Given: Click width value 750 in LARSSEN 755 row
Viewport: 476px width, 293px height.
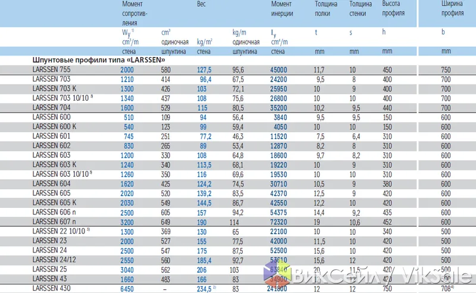Looking at the screenshot, I should (446, 70).
